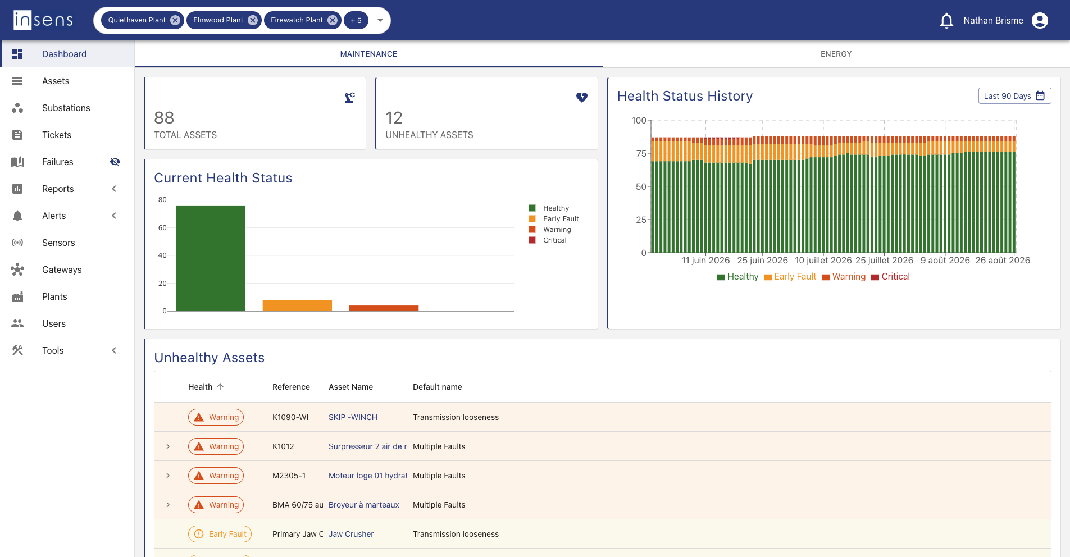The width and height of the screenshot is (1070, 557).
Task: Click the robot arm icon on Total Assets card
Action: point(350,98)
